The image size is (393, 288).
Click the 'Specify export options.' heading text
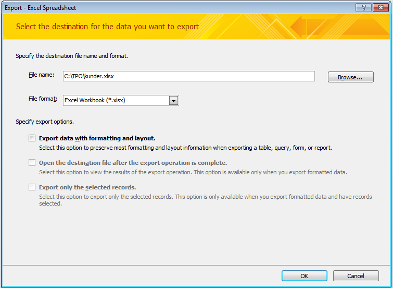point(45,122)
